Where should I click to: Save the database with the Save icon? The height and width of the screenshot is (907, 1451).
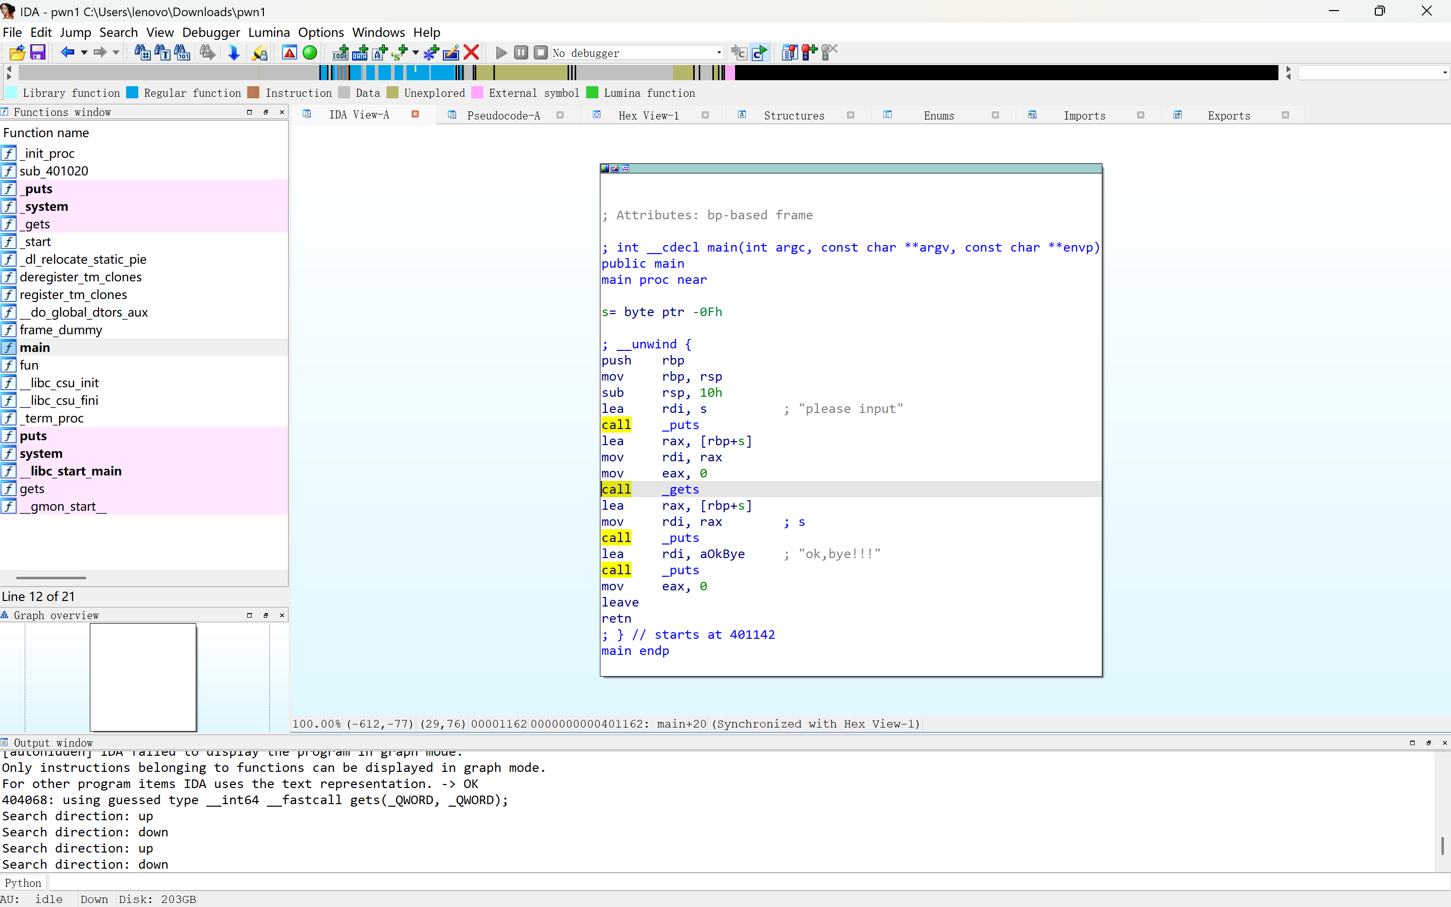(38, 53)
